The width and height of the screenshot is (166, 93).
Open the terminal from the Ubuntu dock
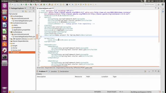(x=5, y=57)
